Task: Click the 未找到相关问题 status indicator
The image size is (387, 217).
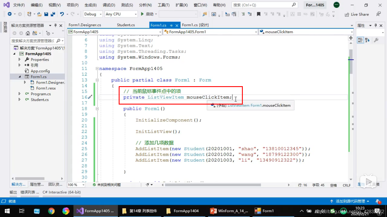Action: point(107,185)
